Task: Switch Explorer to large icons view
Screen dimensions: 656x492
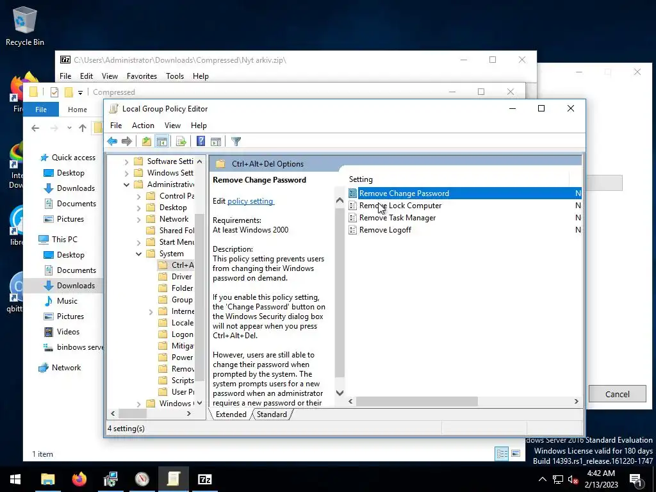Action: 516,454
